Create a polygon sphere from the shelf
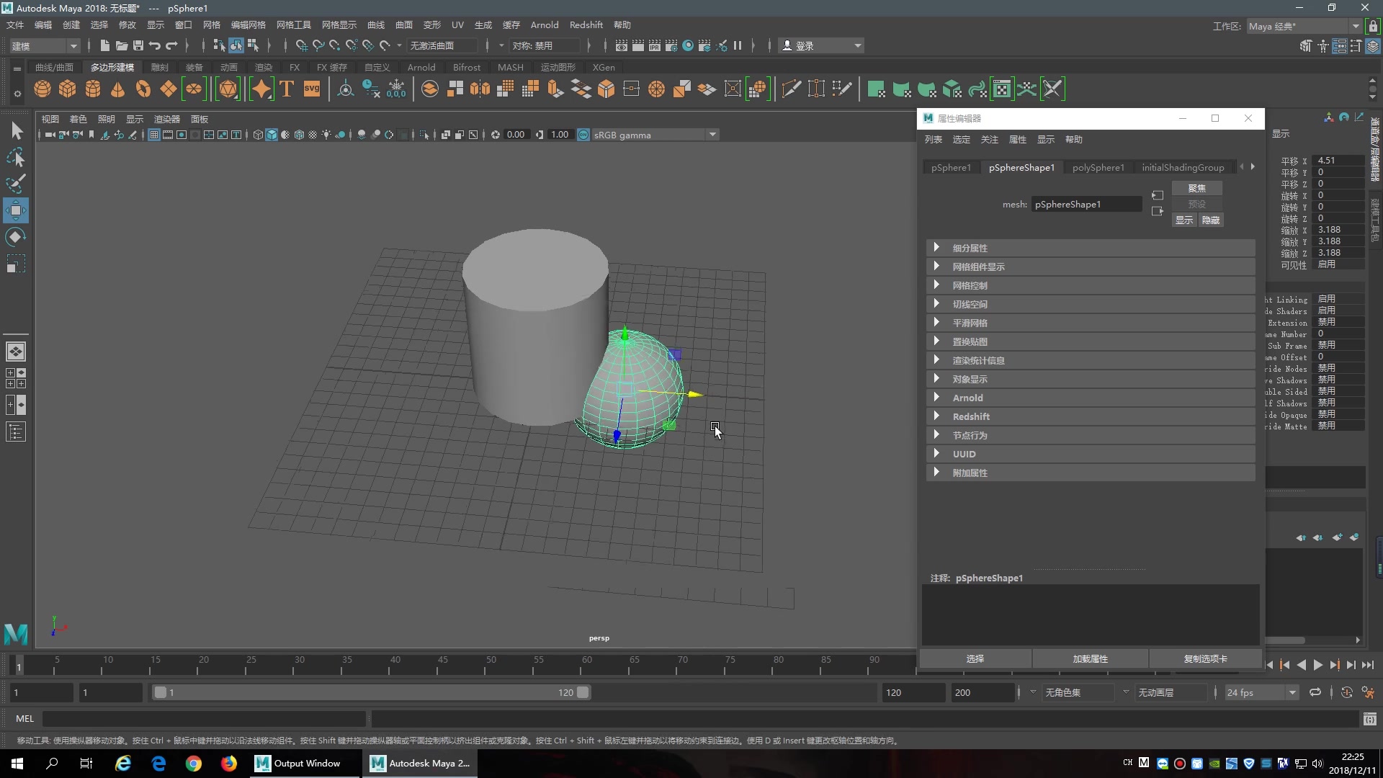The width and height of the screenshot is (1383, 778). tap(42, 89)
